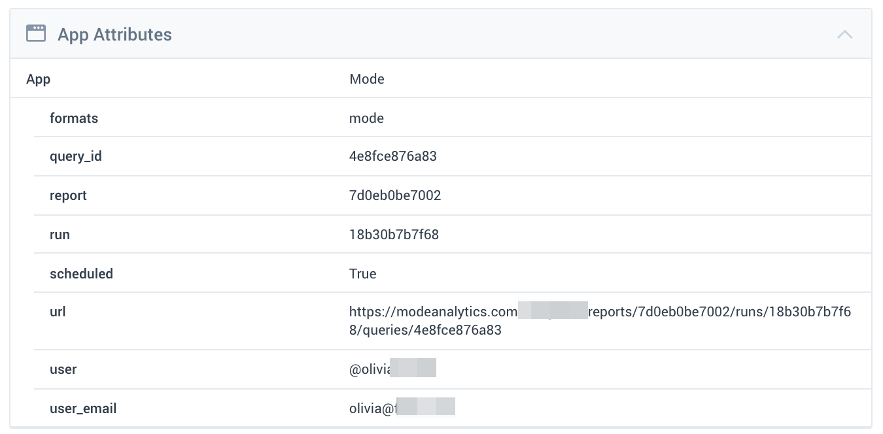
Task: Click the @olivia user value
Action: (392, 369)
